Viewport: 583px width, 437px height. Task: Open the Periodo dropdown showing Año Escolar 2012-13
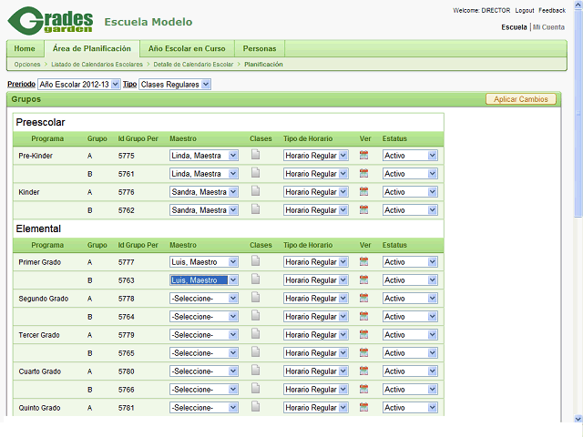79,85
